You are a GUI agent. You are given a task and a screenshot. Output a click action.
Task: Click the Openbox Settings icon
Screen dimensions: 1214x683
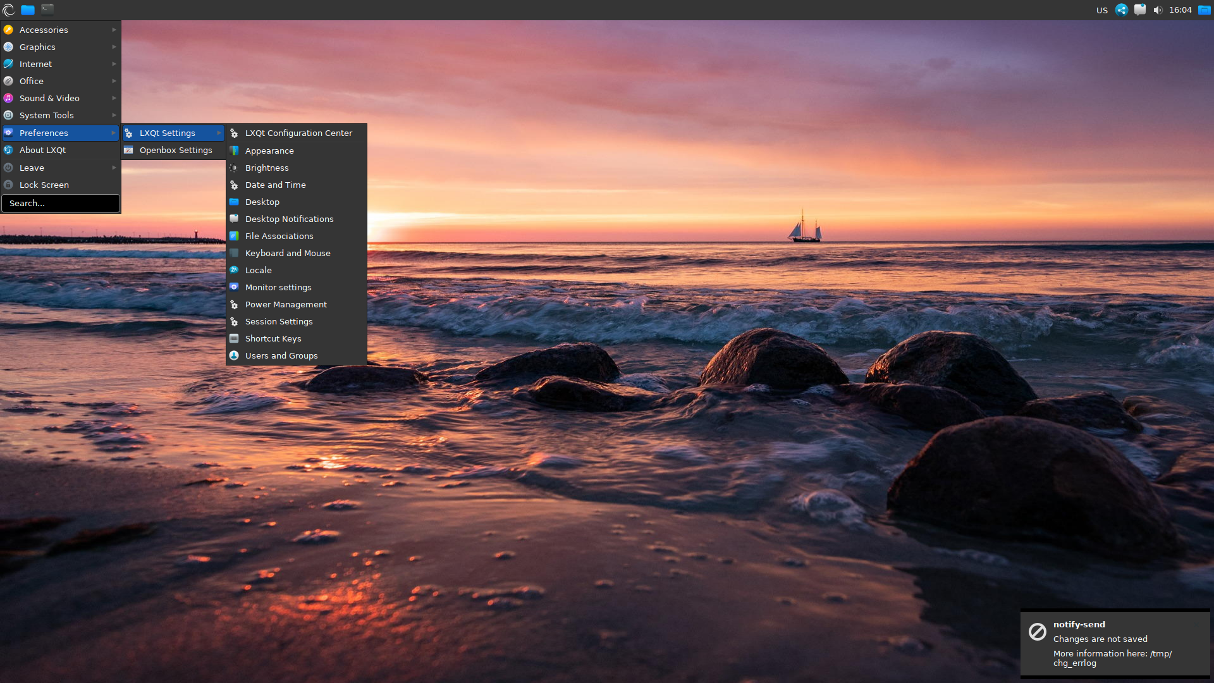128,150
